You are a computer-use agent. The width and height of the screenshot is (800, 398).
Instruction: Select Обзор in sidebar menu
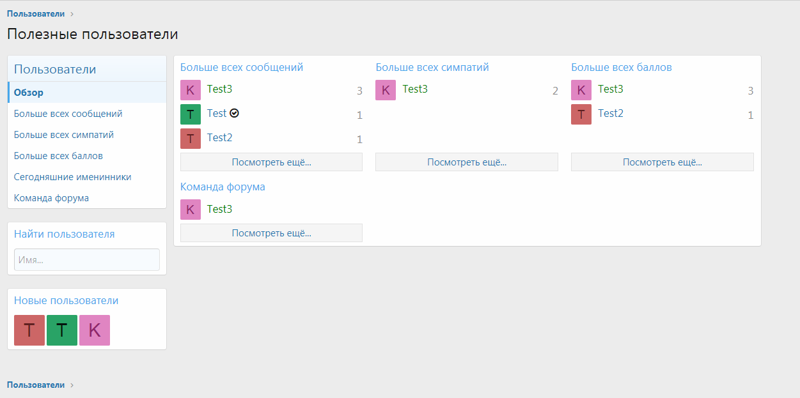click(29, 93)
